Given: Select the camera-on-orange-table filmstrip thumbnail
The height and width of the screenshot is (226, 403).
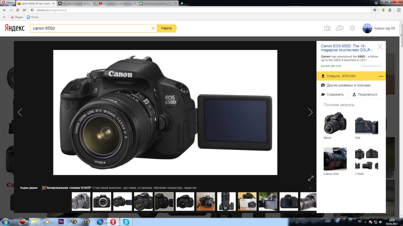Looking at the screenshot, I should (x=206, y=201).
